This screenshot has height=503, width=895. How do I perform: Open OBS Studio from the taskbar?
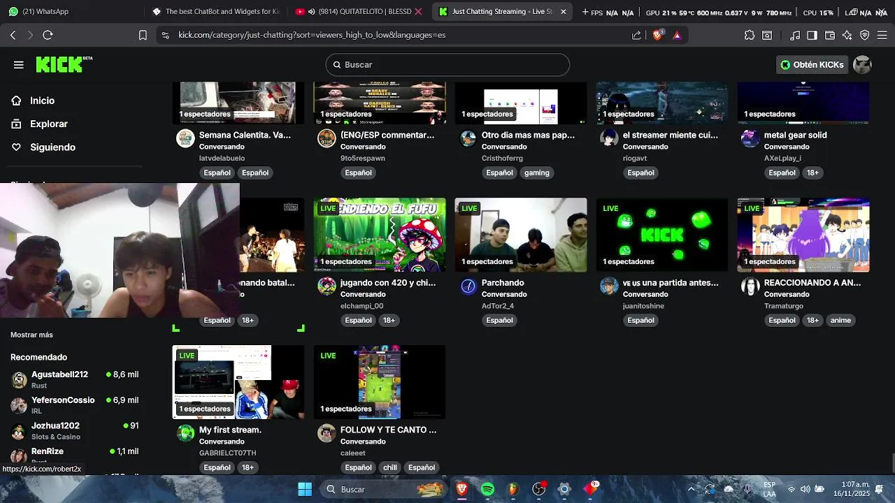tap(538, 489)
